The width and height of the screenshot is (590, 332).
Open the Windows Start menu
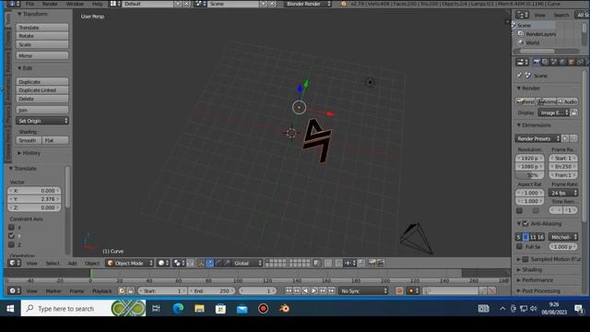[10, 309]
